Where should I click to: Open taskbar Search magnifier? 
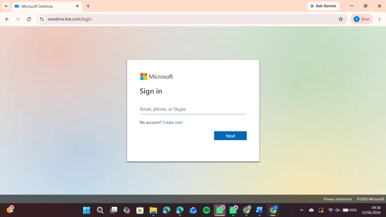pyautogui.click(x=100, y=210)
